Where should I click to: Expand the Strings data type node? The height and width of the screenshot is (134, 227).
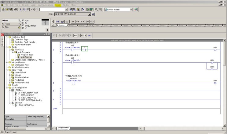click(x=10, y=75)
